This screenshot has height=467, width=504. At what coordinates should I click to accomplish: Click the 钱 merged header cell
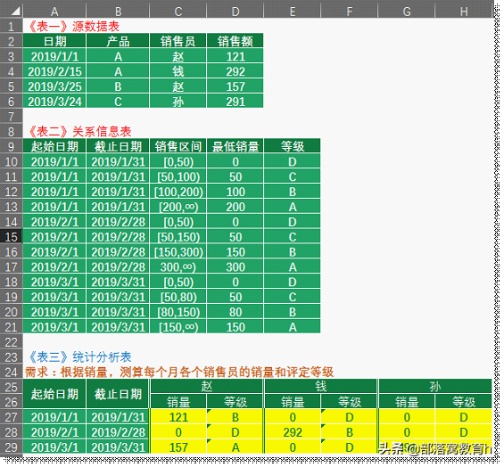[x=321, y=387]
